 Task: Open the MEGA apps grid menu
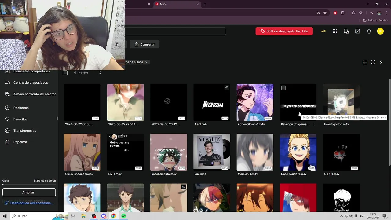[335, 31]
